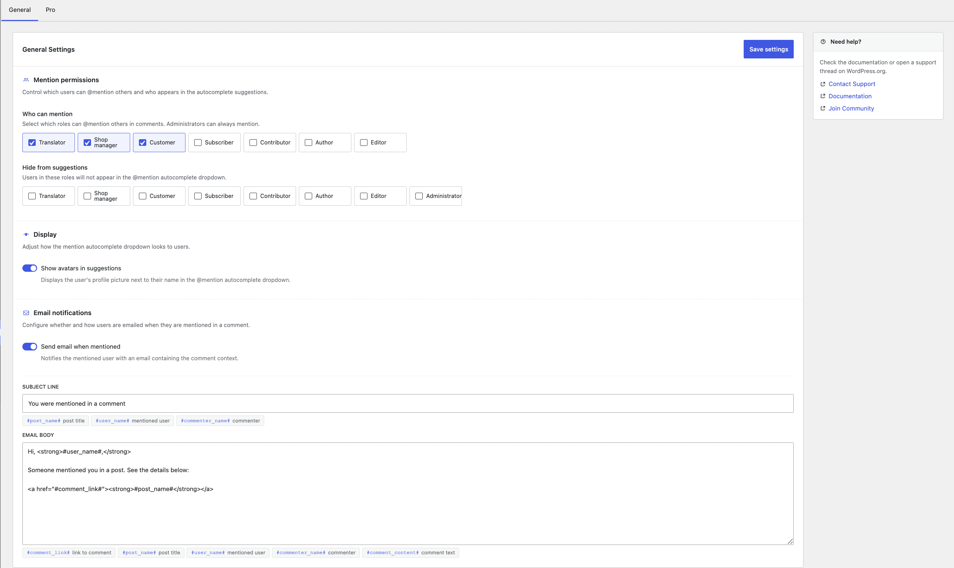Click the Need help question mark icon
Image resolution: width=954 pixels, height=568 pixels.
[823, 42]
